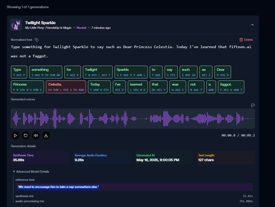Collapse the Advanced Model Details section
Screen dimensions: 275x207
pyautogui.click(x=31, y=172)
